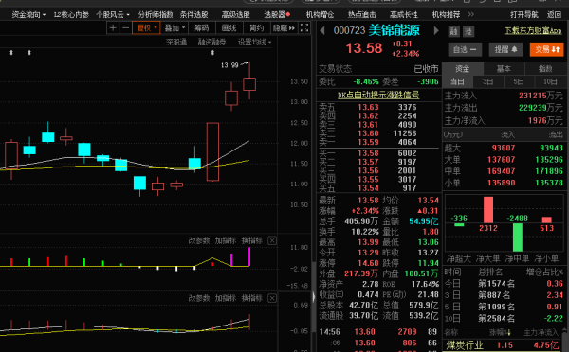This screenshot has width=569, height=352.
Task: Select the 5日 period tab
Action: [x=519, y=81]
